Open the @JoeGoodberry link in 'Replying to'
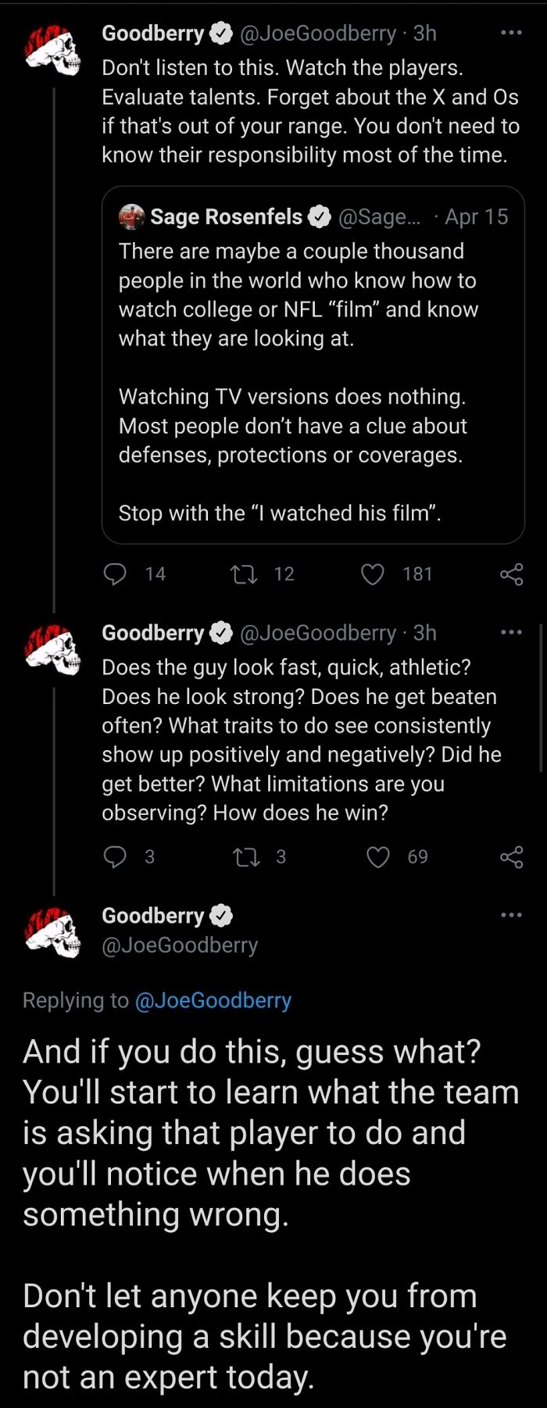547x1408 pixels. tap(213, 1000)
